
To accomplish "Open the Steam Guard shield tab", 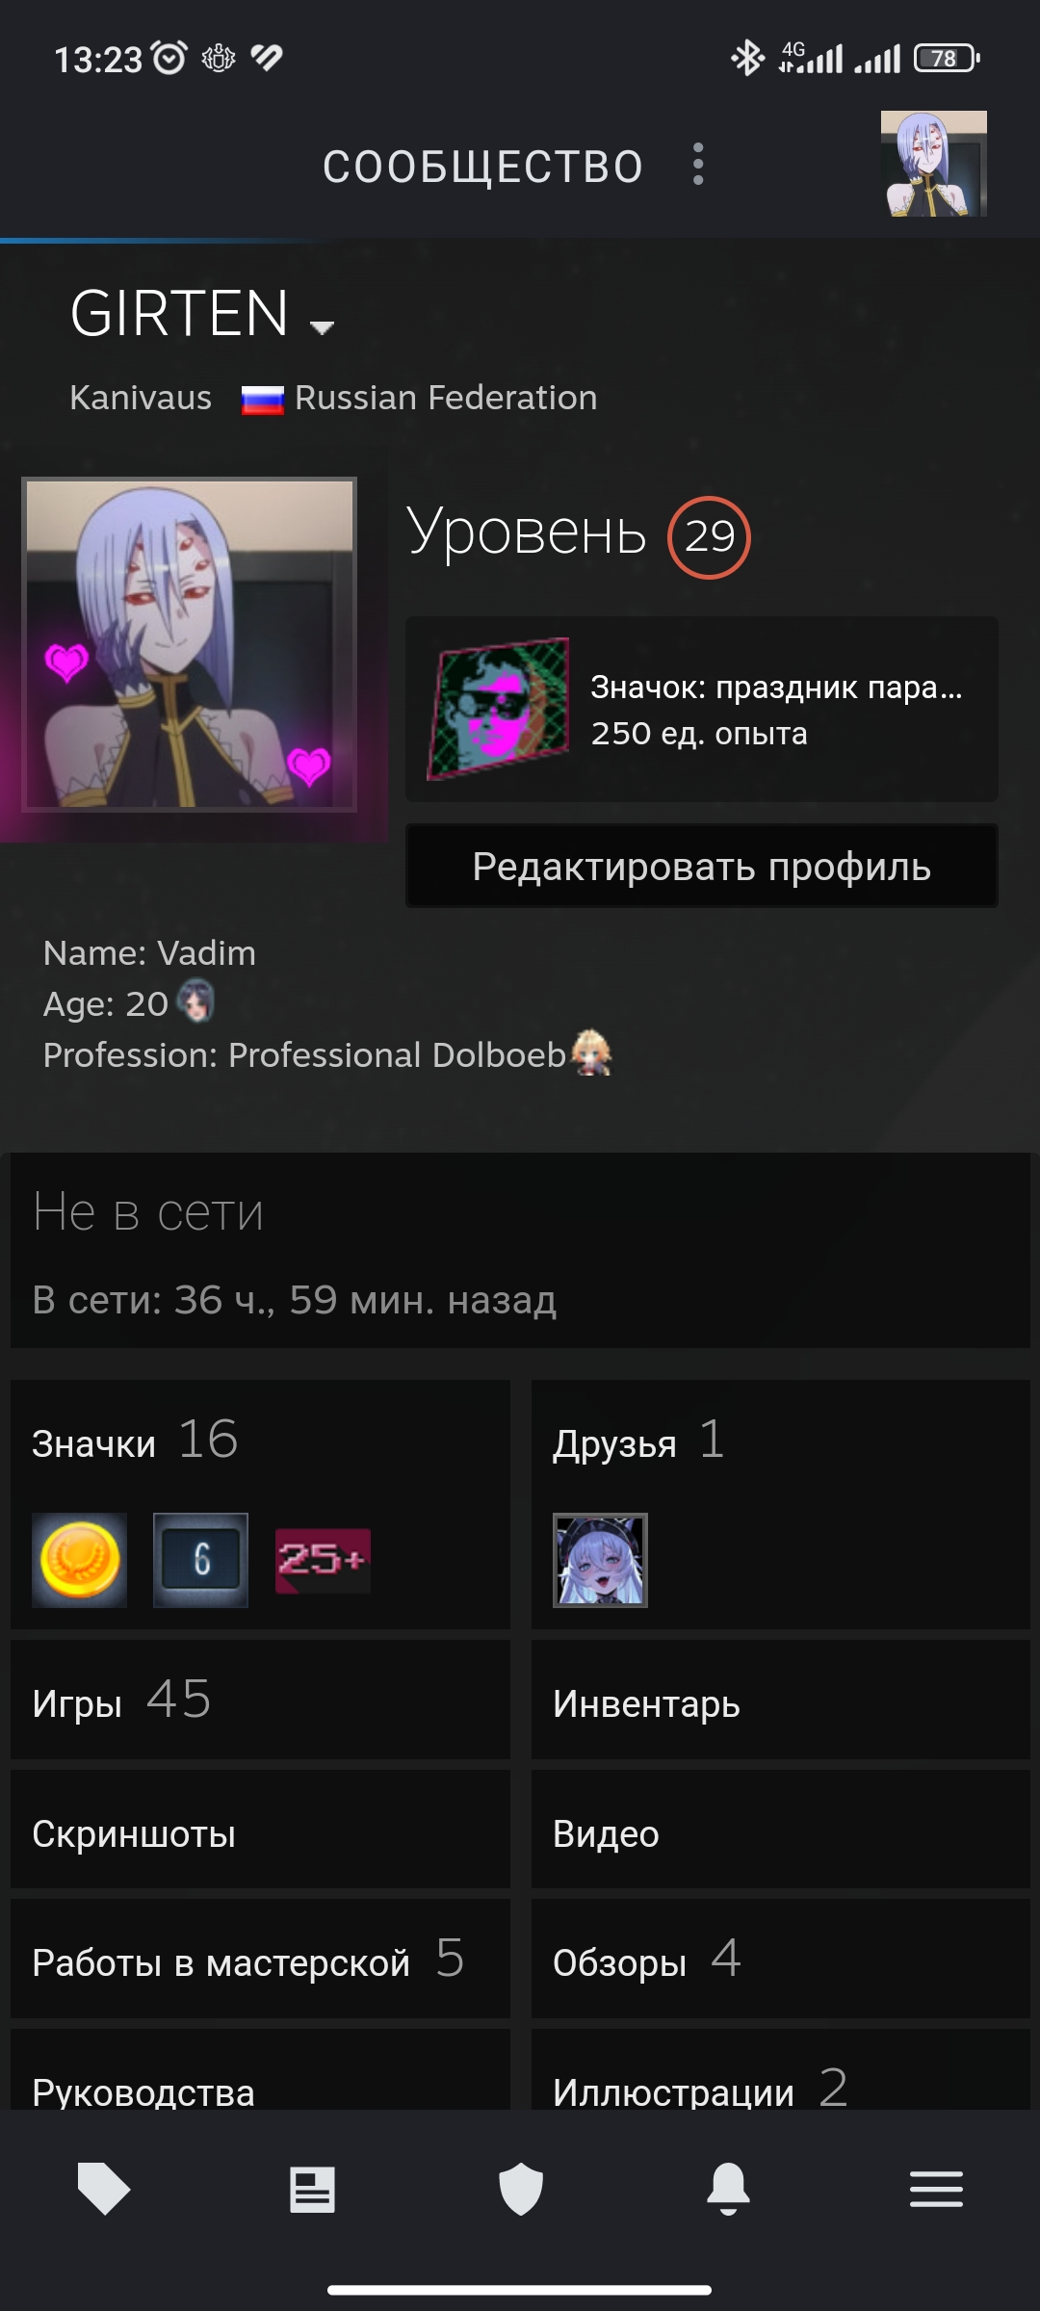I will 521,2189.
